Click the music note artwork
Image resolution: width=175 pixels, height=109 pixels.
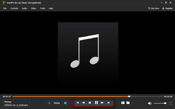[88, 53]
